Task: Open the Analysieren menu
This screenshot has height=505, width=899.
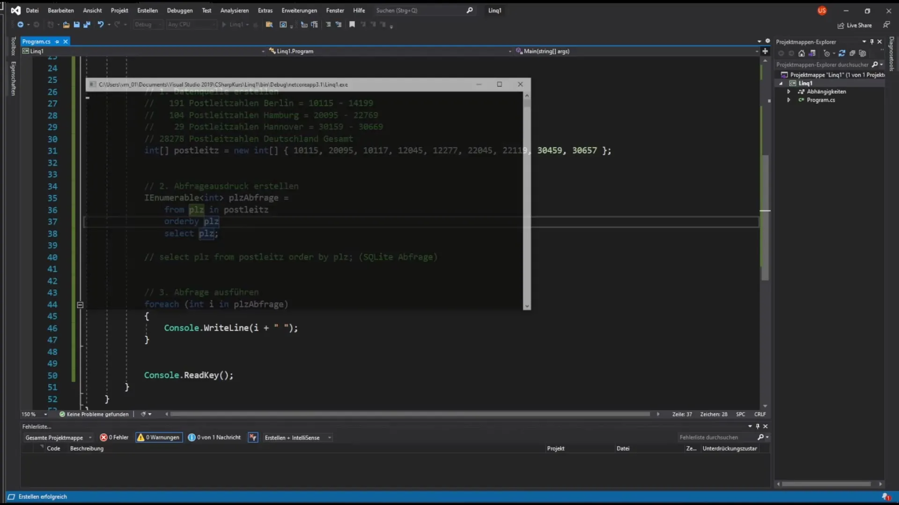Action: [x=235, y=10]
